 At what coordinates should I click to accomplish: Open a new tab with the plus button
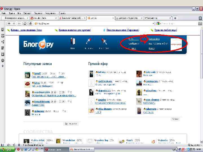(x=175, y=18)
